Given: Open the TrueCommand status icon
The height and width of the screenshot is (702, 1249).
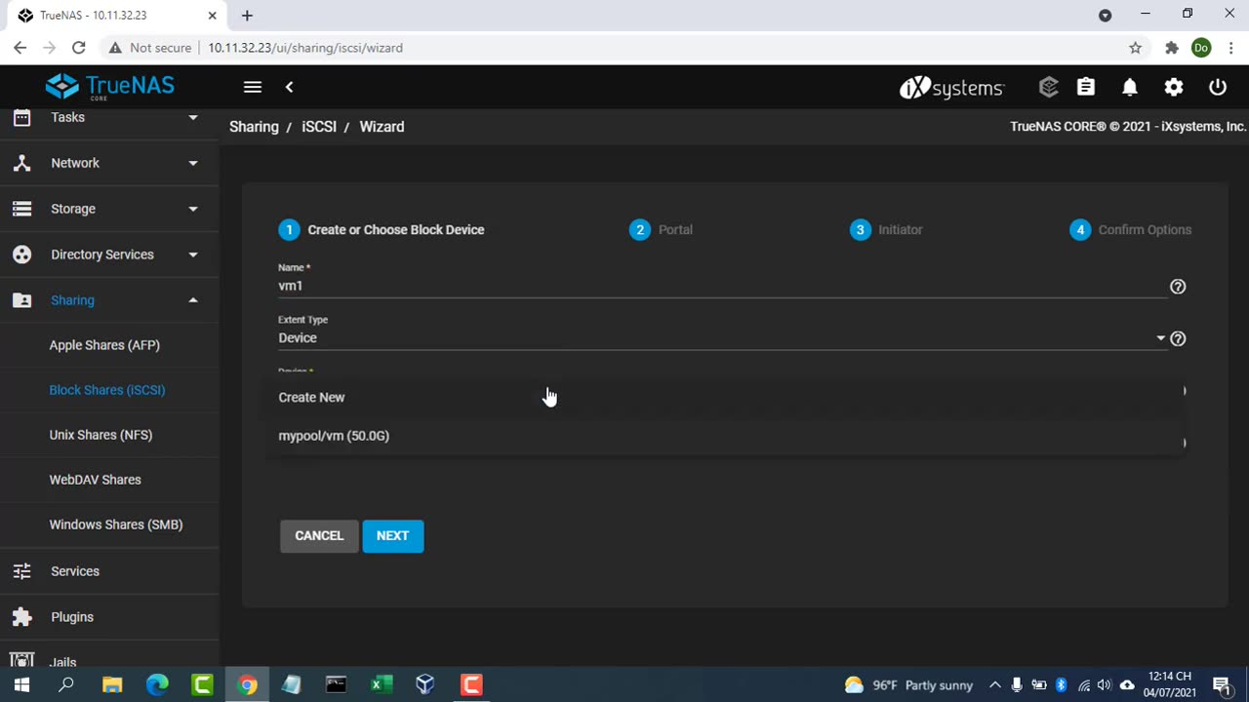Looking at the screenshot, I should [x=1049, y=87].
